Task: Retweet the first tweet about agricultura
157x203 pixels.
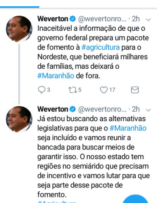Action: (x=73, y=90)
